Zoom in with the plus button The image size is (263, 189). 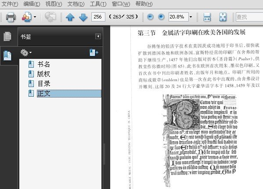click(x=161, y=17)
